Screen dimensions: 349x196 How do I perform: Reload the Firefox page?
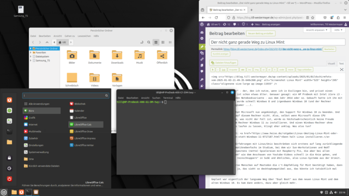click(x=216, y=17)
